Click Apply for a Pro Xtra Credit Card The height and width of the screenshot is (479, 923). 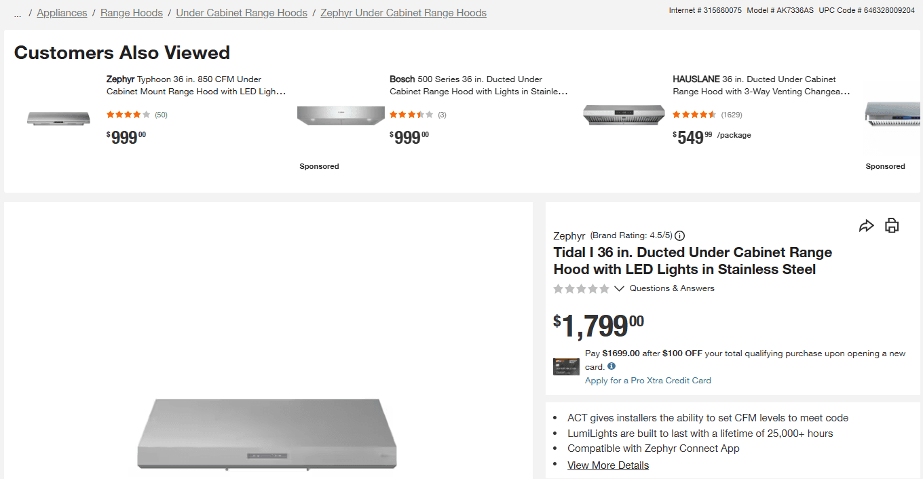(648, 381)
